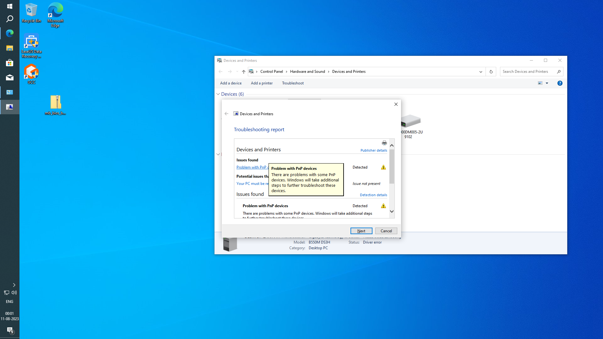The width and height of the screenshot is (603, 339).
Task: Open Your PC must be restarted link
Action: pyautogui.click(x=252, y=184)
